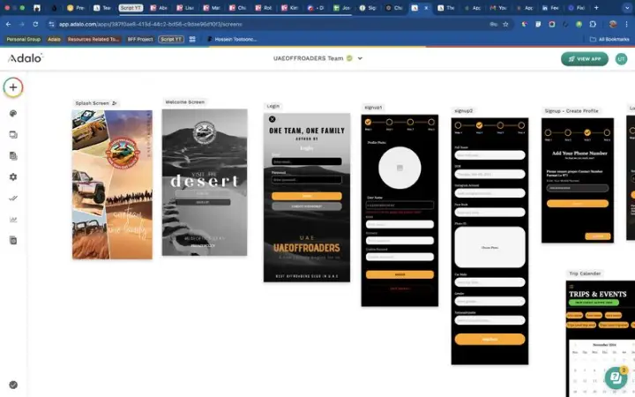
Task: Click the home icon on Splash Screen label
Action: tap(115, 103)
